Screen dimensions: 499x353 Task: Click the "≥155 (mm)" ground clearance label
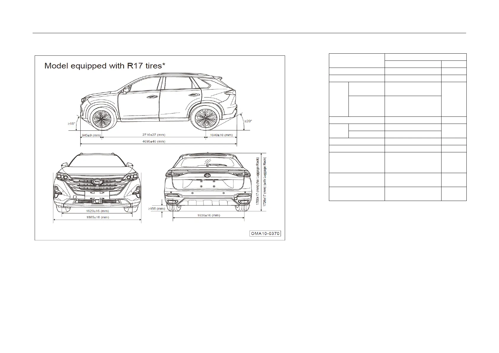[156, 209]
